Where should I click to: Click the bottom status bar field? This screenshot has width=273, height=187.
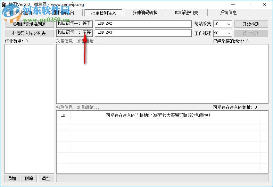162,178
